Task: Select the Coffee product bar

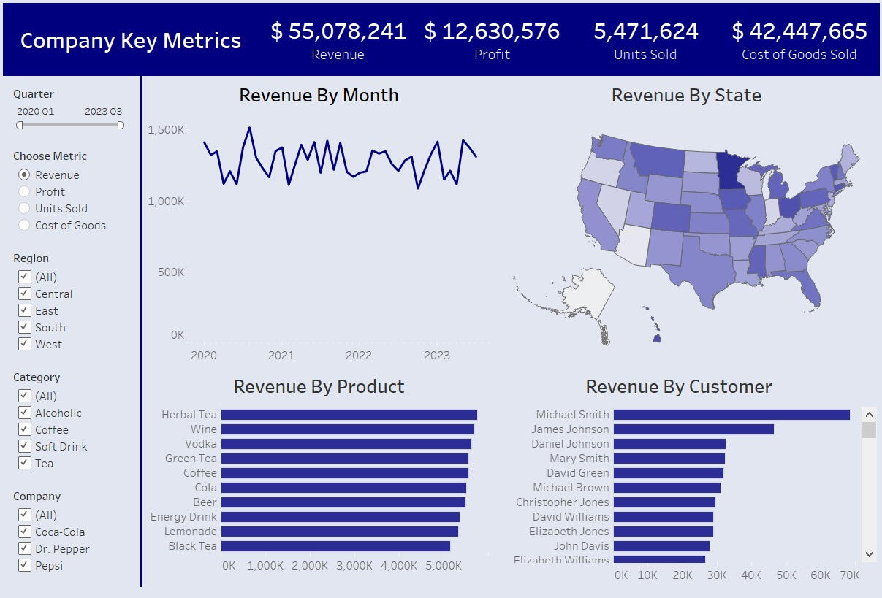Action: pos(345,473)
